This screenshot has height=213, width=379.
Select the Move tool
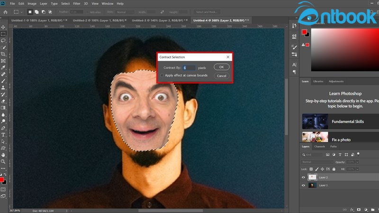tap(3, 27)
